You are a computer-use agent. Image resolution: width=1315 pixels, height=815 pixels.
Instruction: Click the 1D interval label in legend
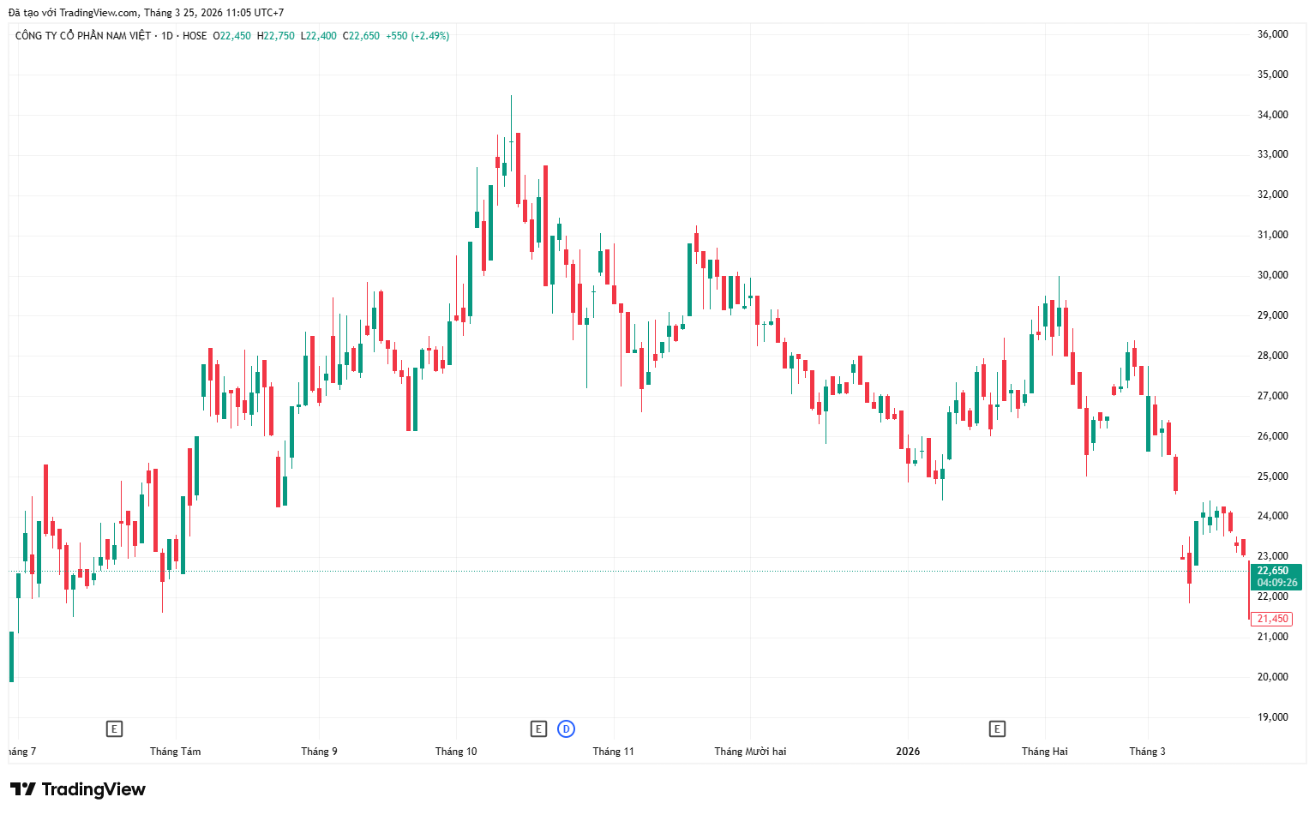pyautogui.click(x=167, y=36)
